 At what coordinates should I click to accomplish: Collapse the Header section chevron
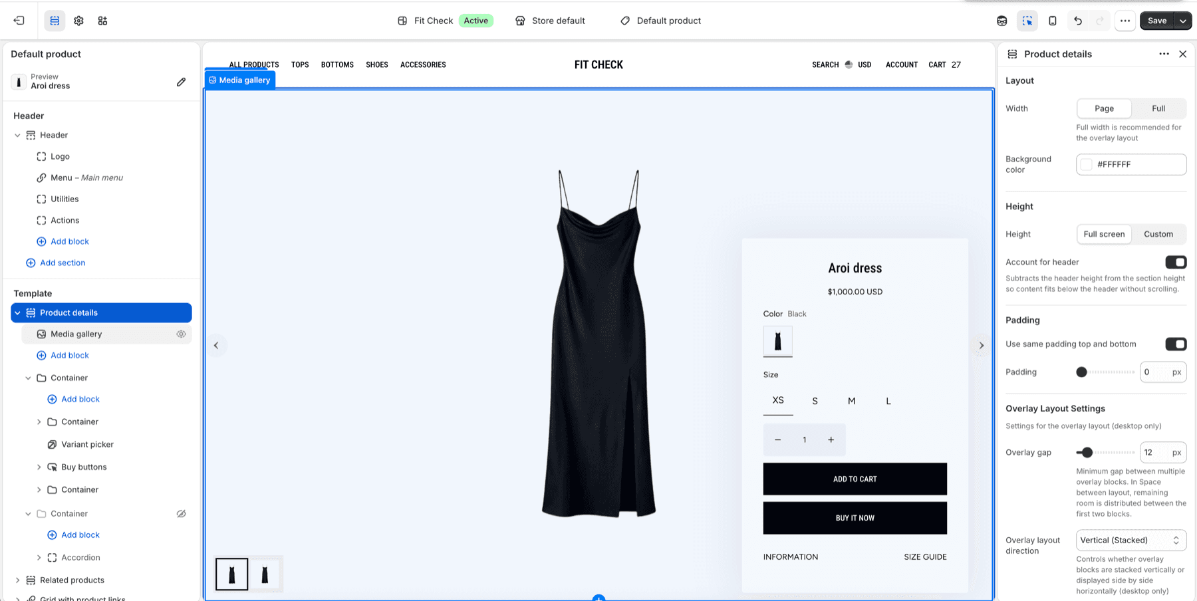point(17,135)
